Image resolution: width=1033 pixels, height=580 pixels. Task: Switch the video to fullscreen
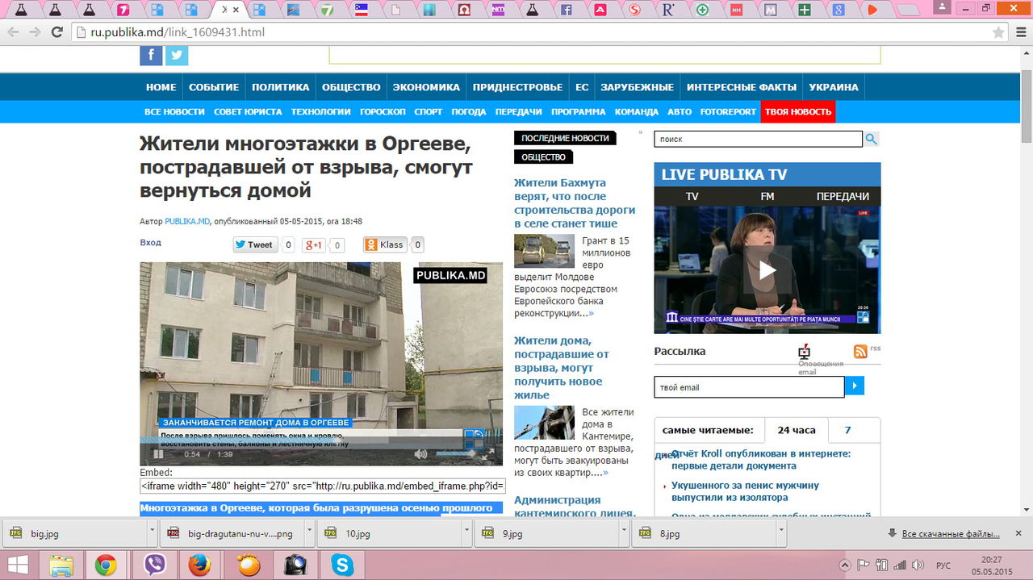(x=487, y=455)
